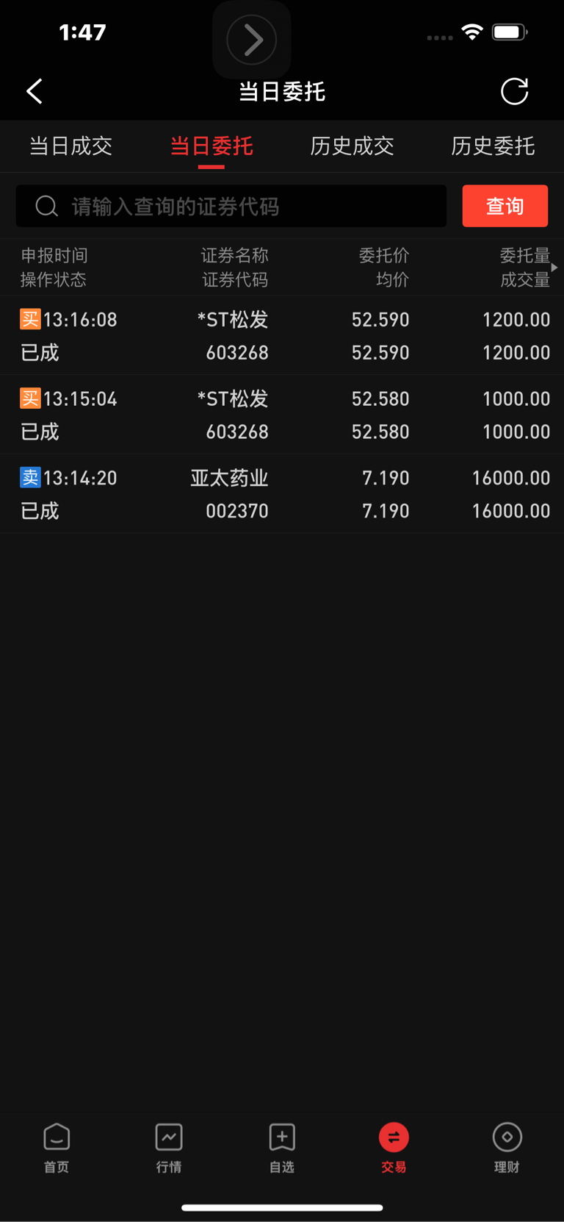
Task: Switch to 当日成交 tab
Action: click(x=70, y=146)
